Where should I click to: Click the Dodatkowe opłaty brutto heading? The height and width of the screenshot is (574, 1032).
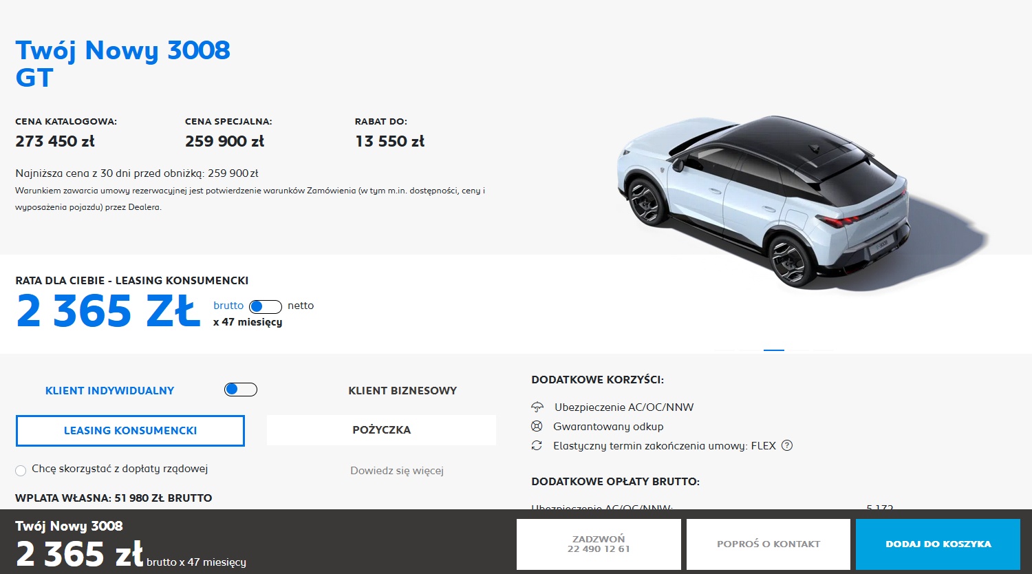coord(615,481)
